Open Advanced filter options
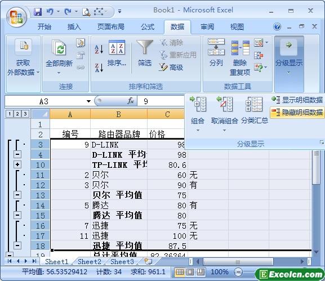325x281 pixels. (171, 68)
